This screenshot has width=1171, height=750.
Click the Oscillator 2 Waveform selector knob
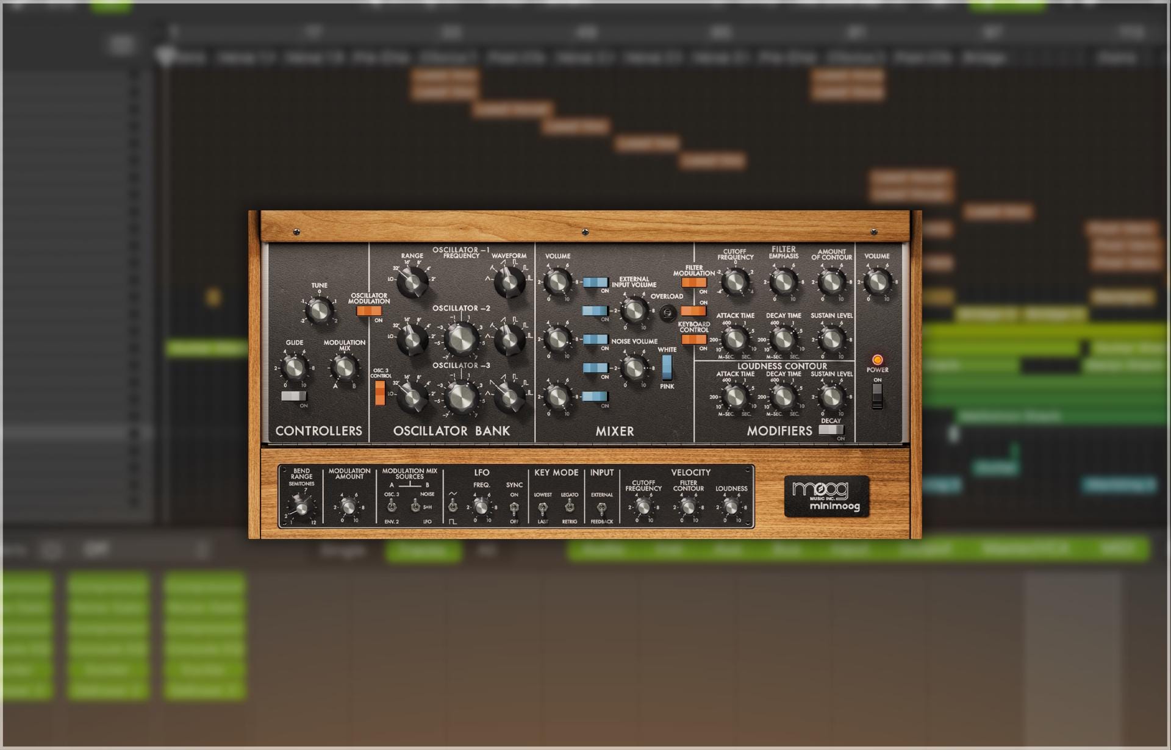[x=509, y=339]
